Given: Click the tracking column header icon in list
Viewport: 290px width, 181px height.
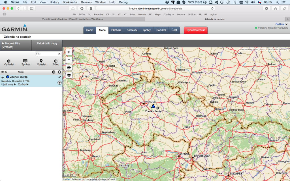Looking at the screenshot, I should click(x=54, y=72).
